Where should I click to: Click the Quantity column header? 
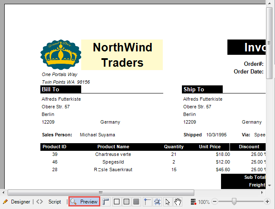click(174, 147)
